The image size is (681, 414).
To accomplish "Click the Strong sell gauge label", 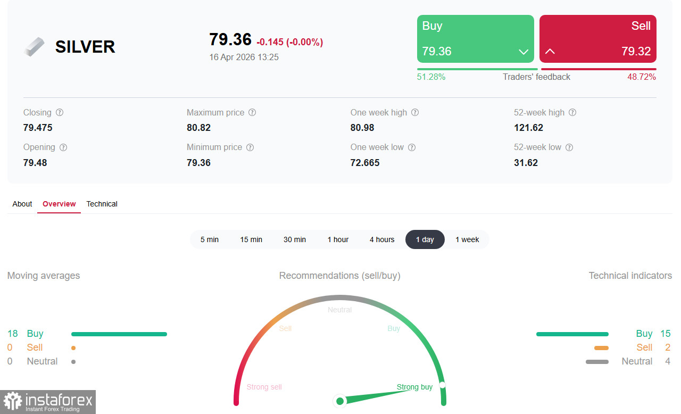I will (x=264, y=387).
